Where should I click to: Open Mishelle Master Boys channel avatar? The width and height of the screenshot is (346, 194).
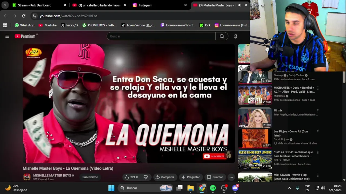click(27, 177)
